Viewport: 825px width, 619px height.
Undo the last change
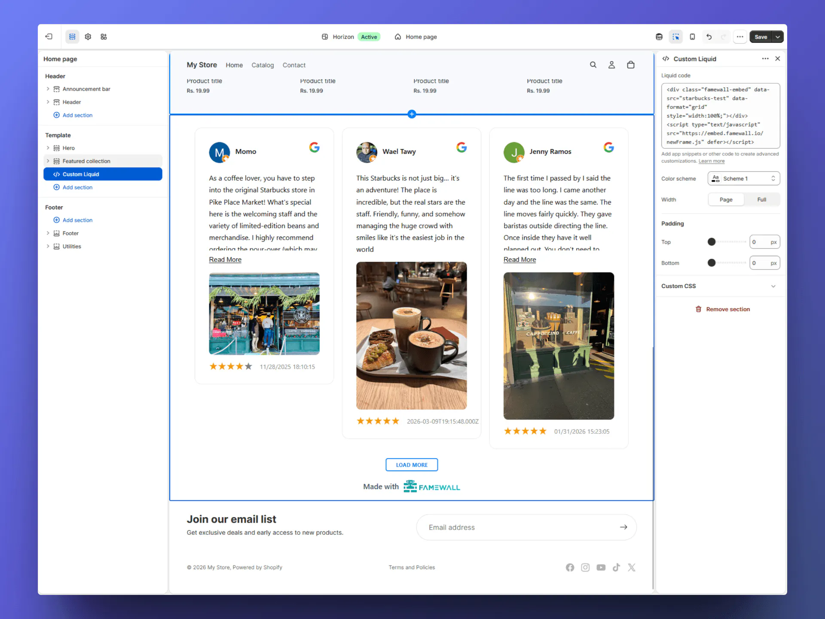(709, 37)
